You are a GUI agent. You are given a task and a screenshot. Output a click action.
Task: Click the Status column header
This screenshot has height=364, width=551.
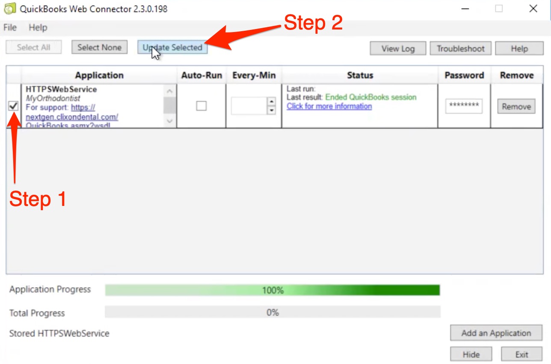[x=360, y=76]
